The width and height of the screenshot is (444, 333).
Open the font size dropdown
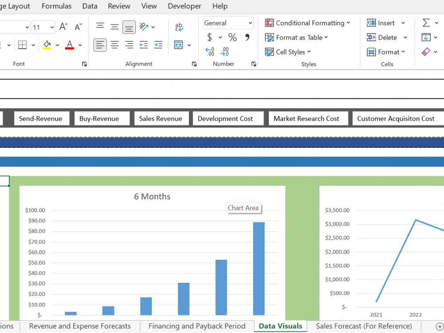click(52, 28)
